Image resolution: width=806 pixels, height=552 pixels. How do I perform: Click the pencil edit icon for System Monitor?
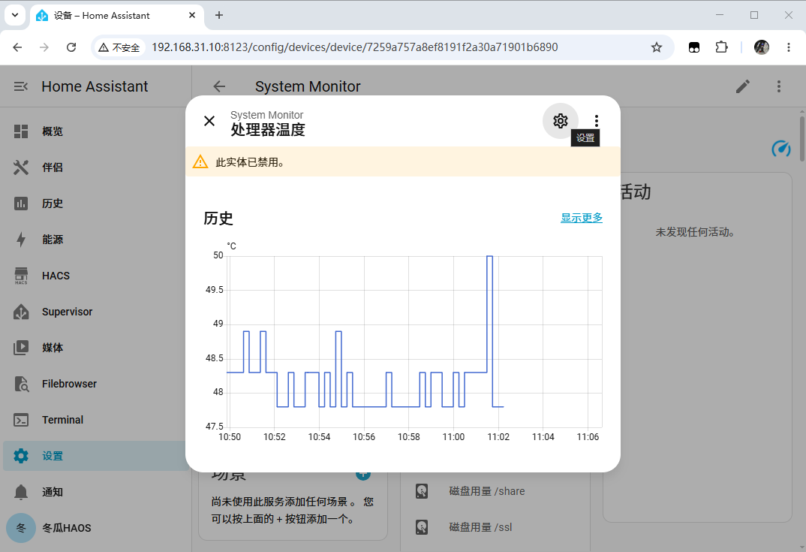click(x=743, y=86)
